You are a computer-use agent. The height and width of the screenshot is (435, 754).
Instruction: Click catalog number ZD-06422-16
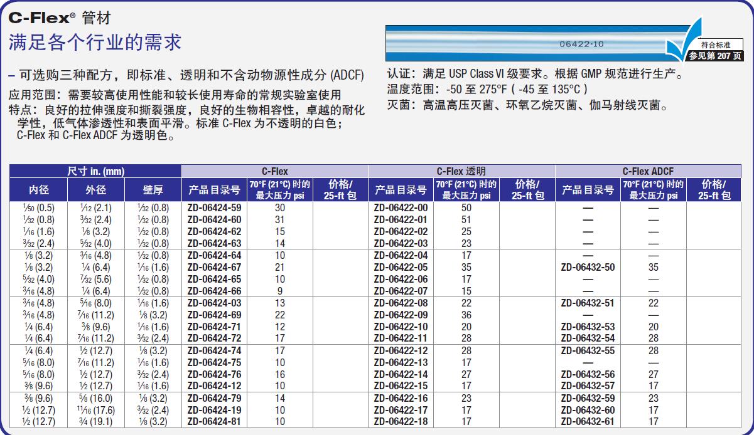coord(401,398)
